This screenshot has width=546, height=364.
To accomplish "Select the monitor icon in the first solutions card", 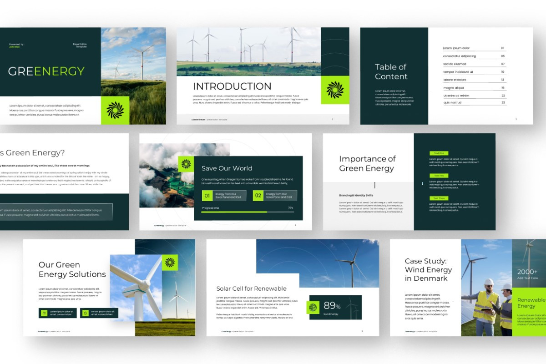I will click(x=43, y=313).
